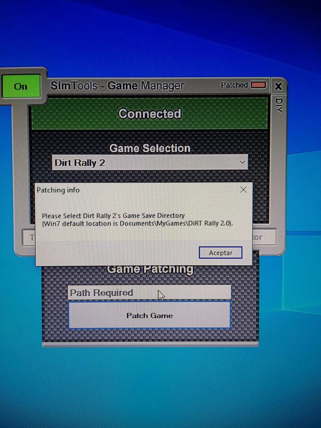This screenshot has height=428, width=321.
Task: Click the Patching info dialog title
Action: click(58, 190)
